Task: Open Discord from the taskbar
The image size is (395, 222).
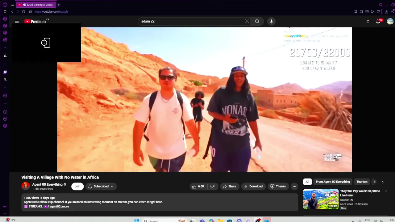Action: click(239, 221)
